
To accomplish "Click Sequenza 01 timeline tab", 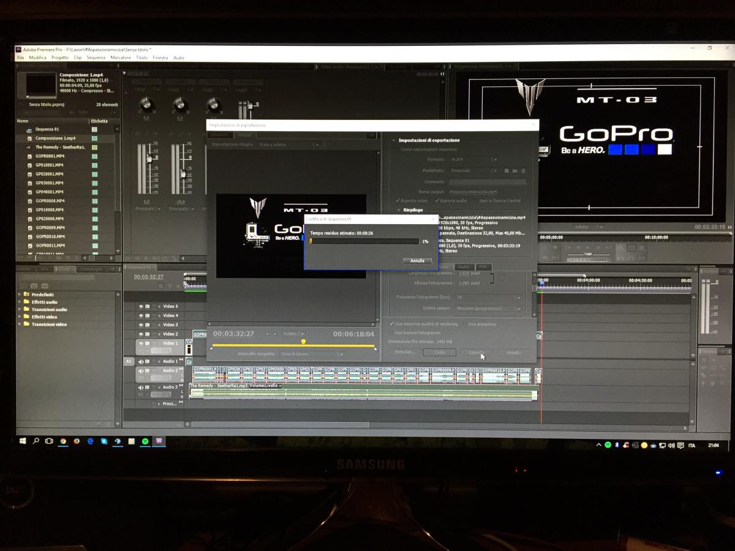I will [139, 268].
